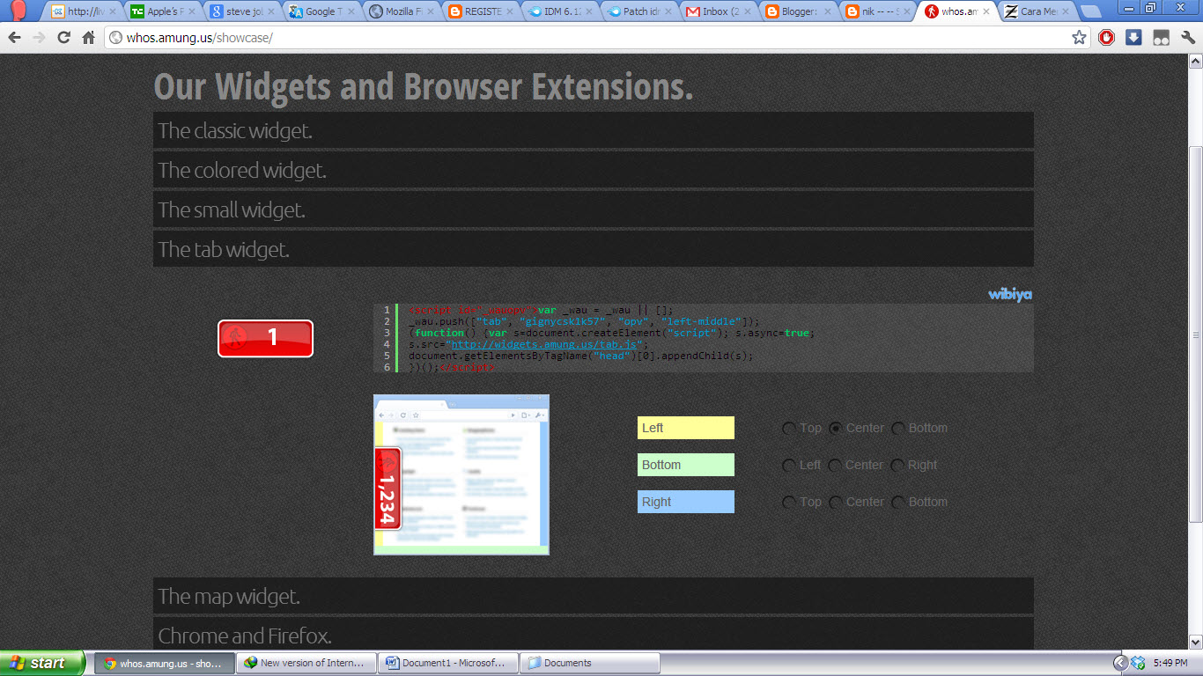Open the red stop-sign extension
The image size is (1203, 676).
click(x=1107, y=38)
